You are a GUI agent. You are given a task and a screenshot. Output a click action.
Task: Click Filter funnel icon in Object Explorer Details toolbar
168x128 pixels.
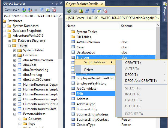[93, 11]
